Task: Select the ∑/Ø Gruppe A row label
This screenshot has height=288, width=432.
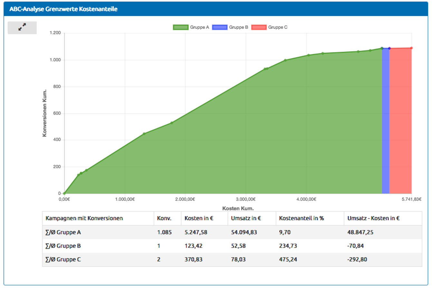Action: pyautogui.click(x=63, y=232)
